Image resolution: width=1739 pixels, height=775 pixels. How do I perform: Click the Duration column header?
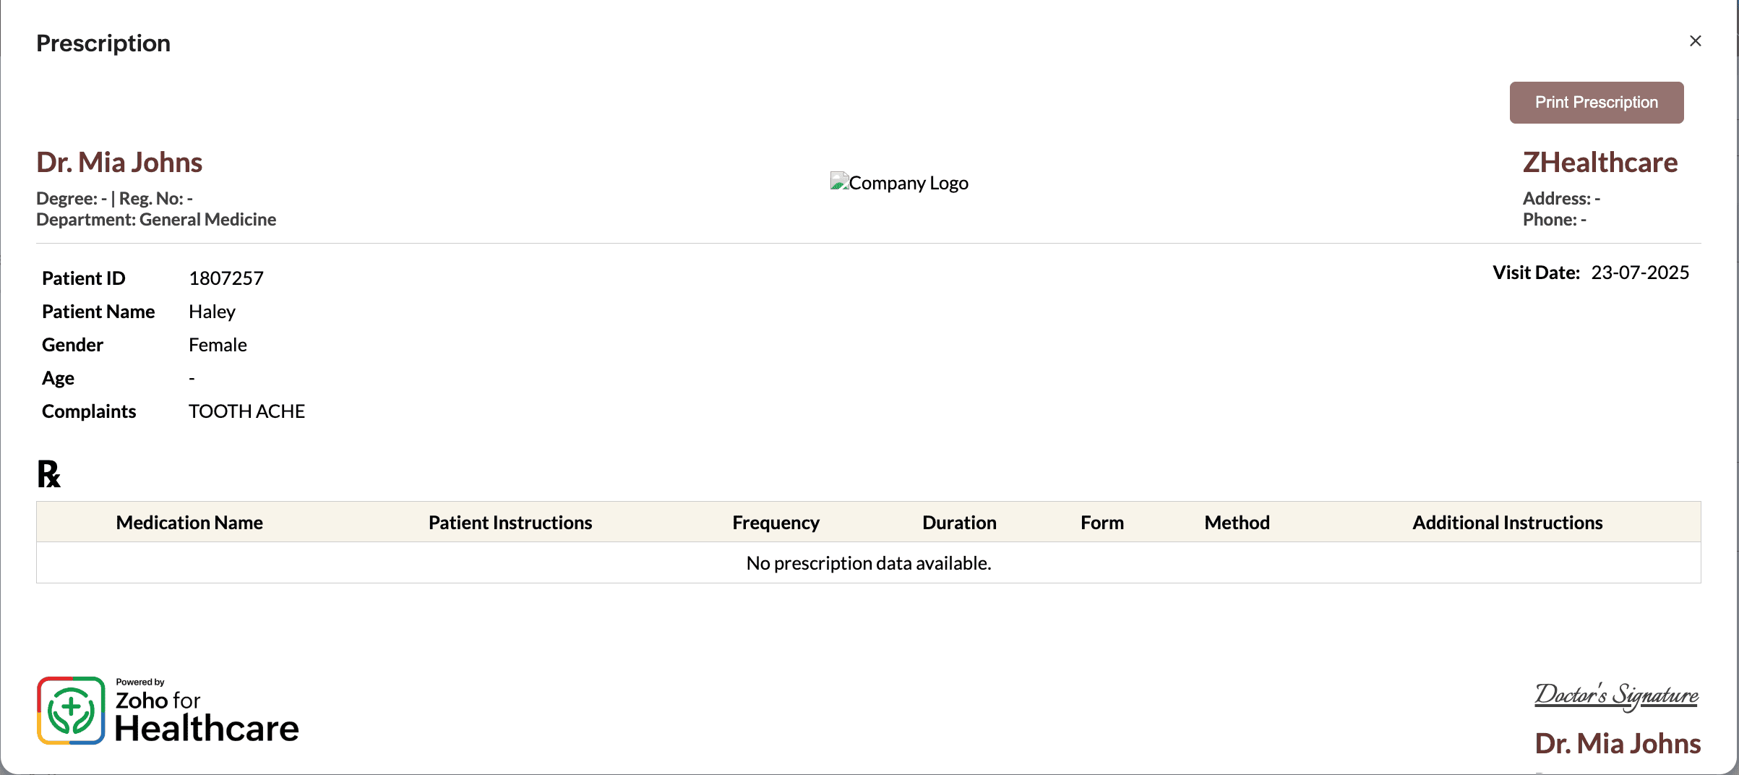click(959, 523)
